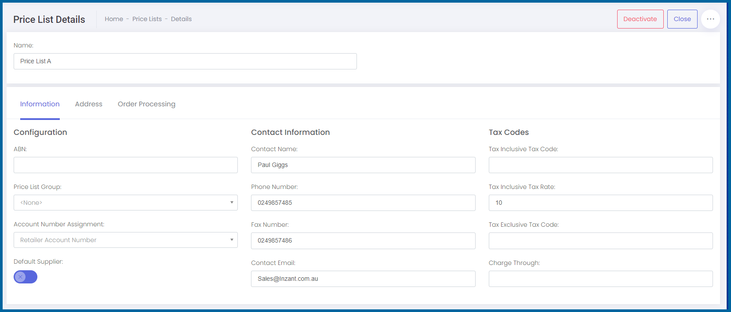Navigate to Price Lists breadcrumb link

[147, 19]
